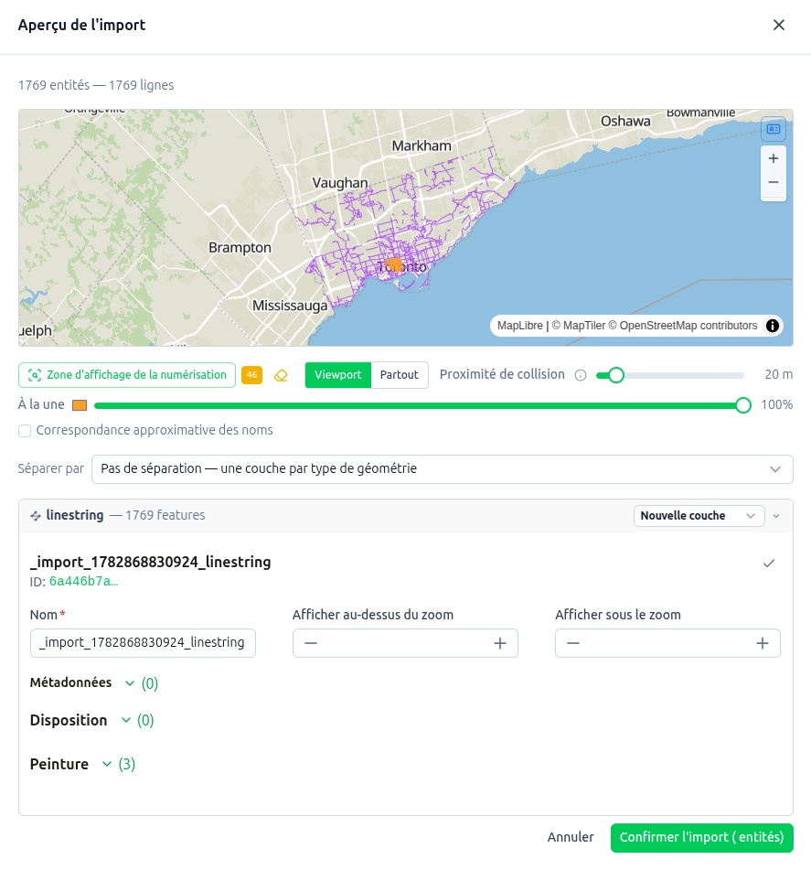This screenshot has width=811, height=870.
Task: Click the À la une orange color swatch
Action: click(80, 405)
